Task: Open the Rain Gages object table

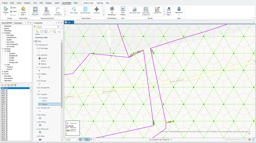Action: (74, 10)
